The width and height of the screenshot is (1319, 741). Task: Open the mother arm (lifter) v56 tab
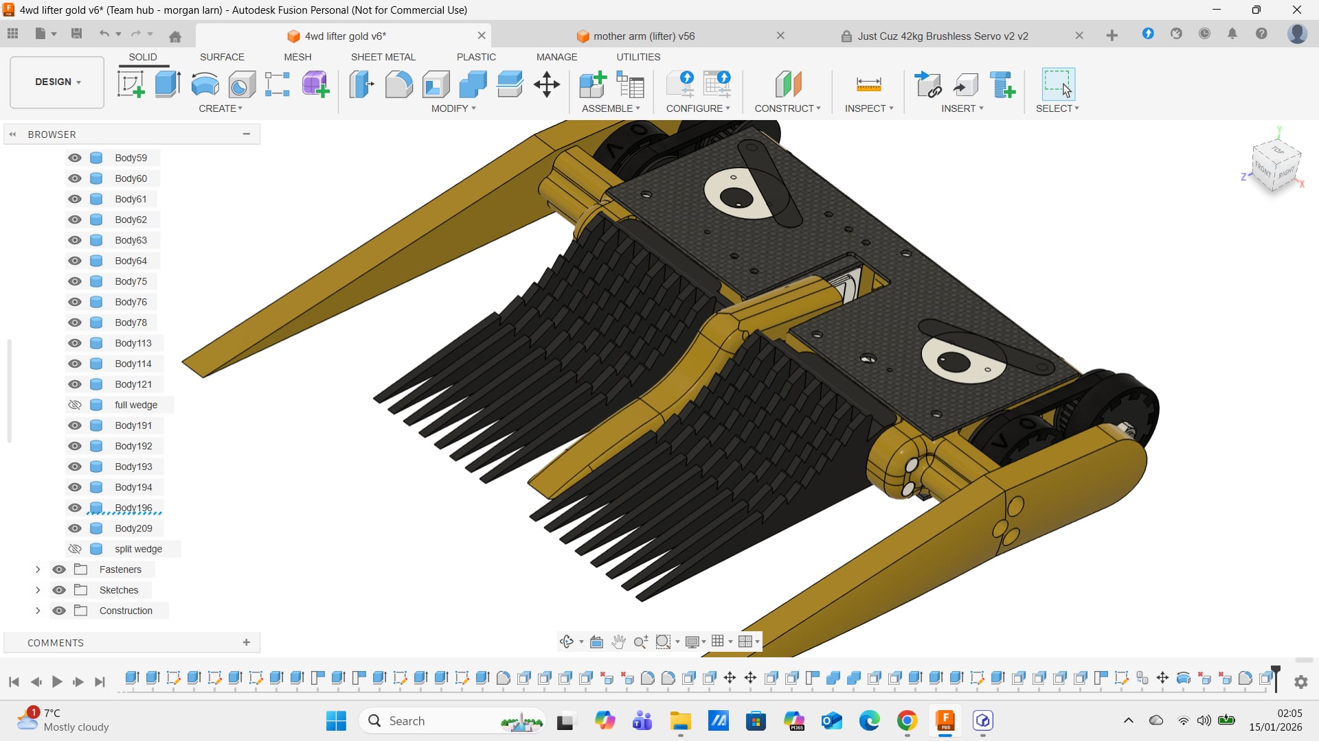click(x=644, y=36)
